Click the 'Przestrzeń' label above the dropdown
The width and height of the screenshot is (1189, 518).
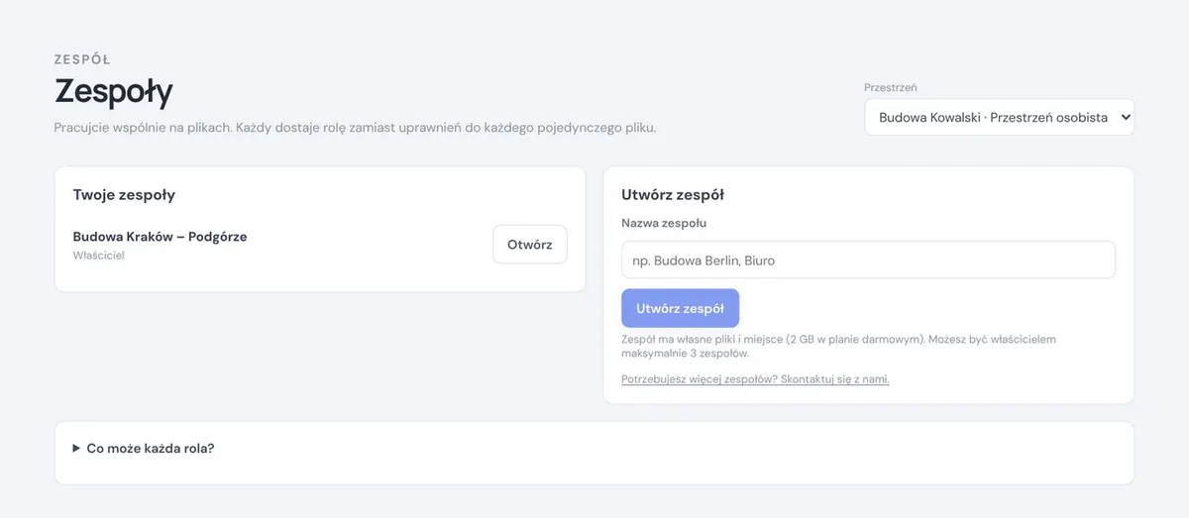[x=891, y=87]
